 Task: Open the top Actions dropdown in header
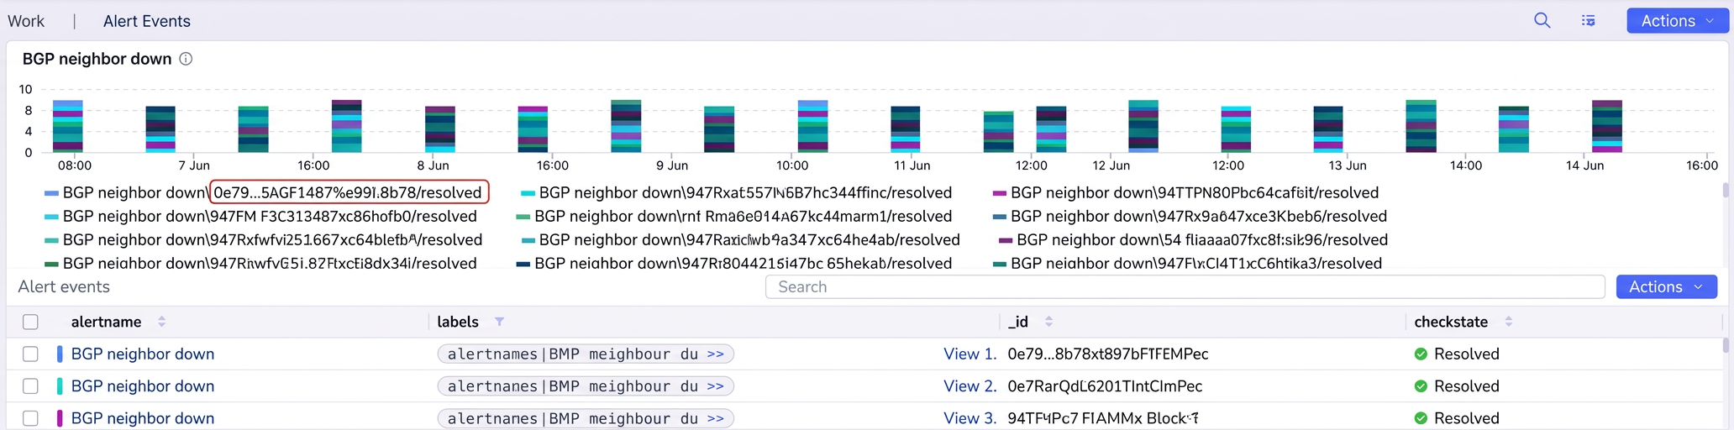click(1677, 21)
